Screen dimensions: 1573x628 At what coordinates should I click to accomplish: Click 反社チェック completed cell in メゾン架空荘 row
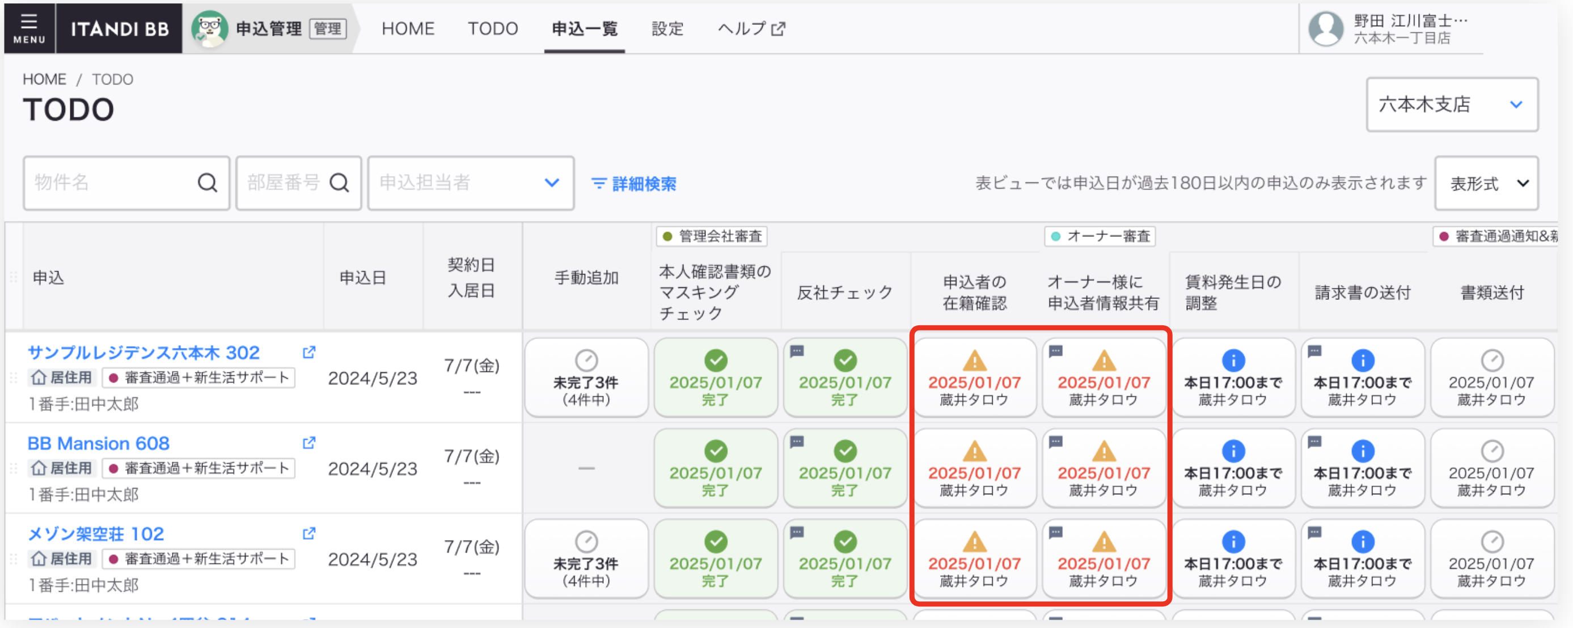click(845, 559)
